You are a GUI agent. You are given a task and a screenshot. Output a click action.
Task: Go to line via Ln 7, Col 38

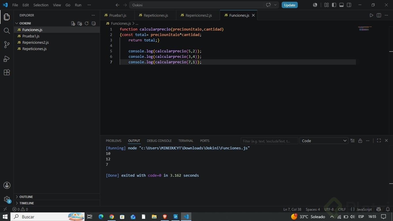[292, 209]
